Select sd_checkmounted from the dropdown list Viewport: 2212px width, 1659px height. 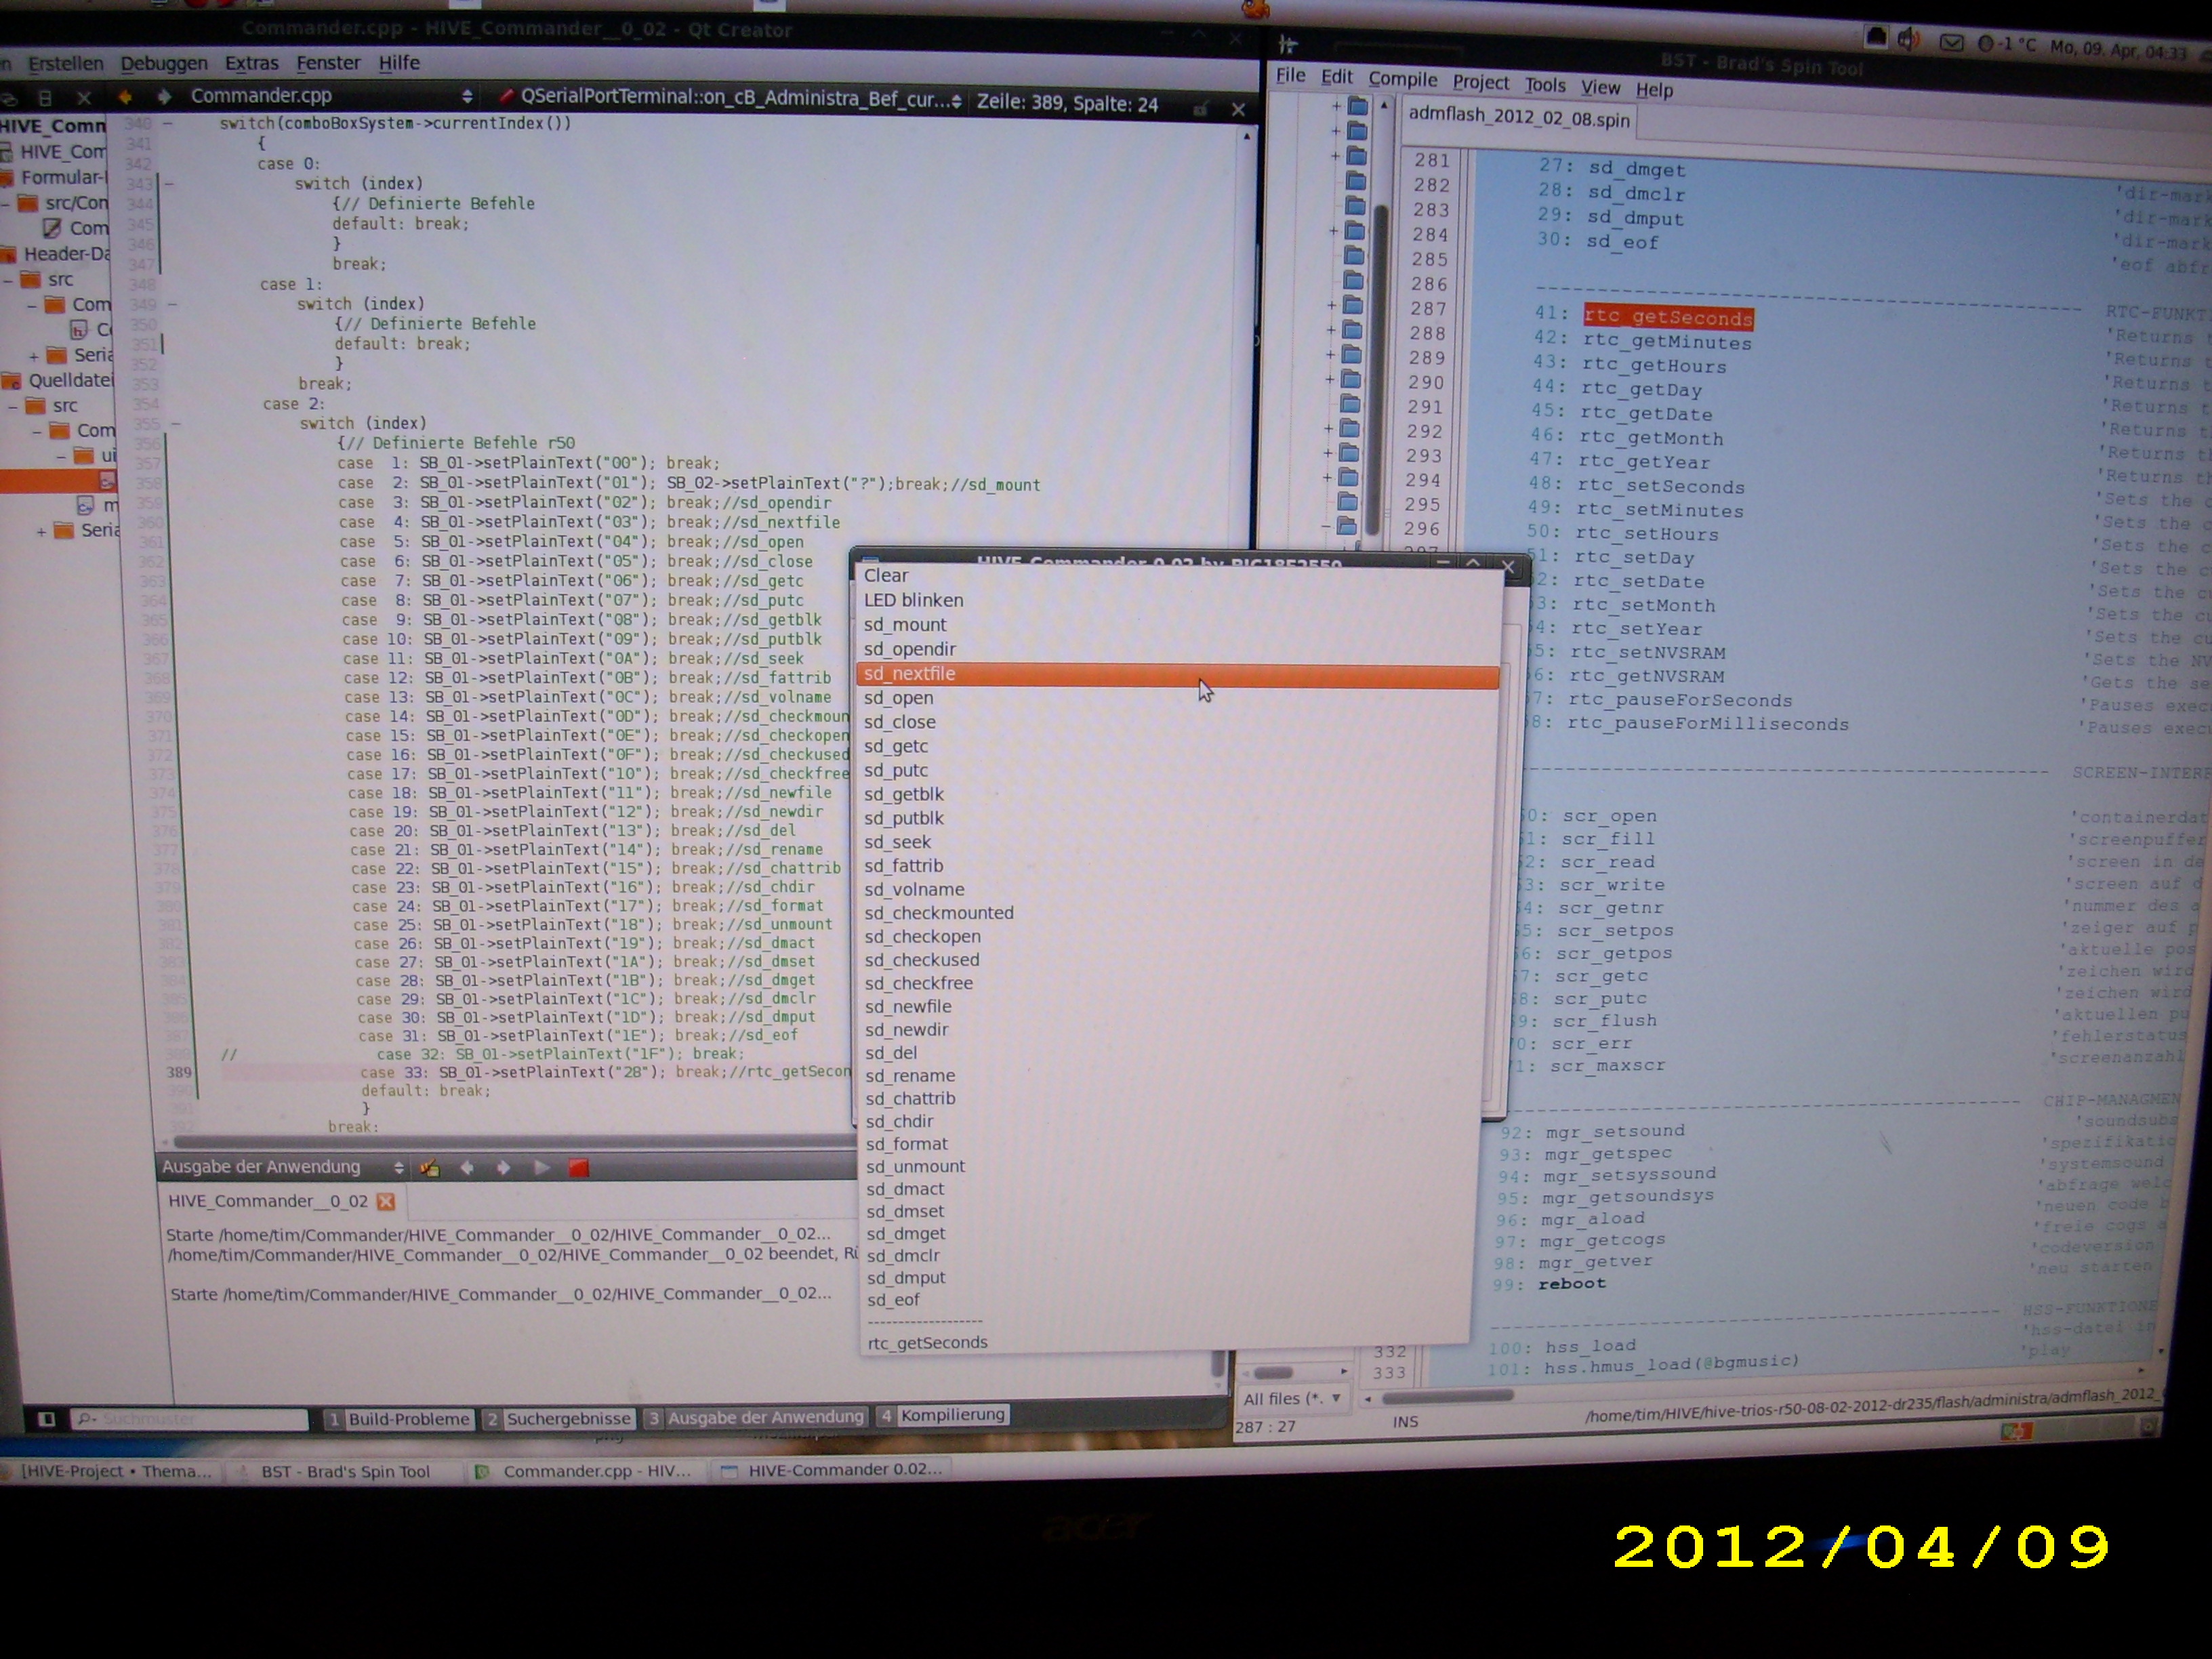point(939,913)
